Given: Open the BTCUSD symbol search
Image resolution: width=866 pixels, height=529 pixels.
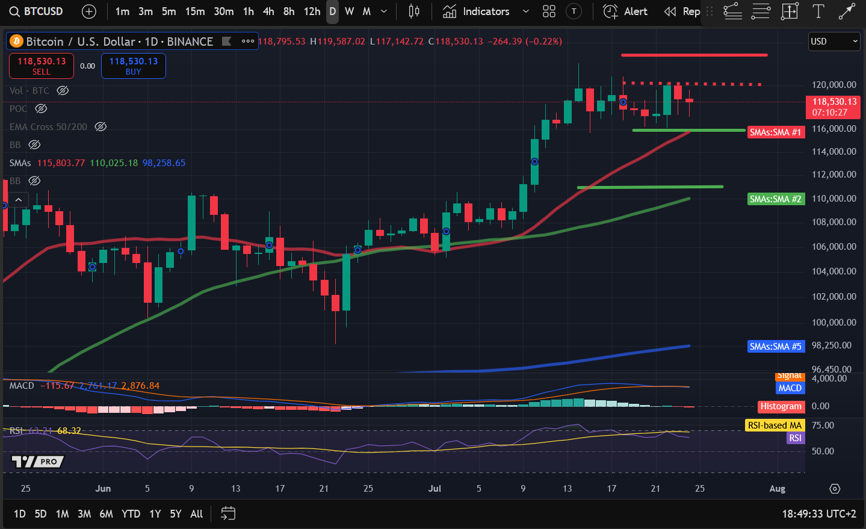Looking at the screenshot, I should 36,11.
